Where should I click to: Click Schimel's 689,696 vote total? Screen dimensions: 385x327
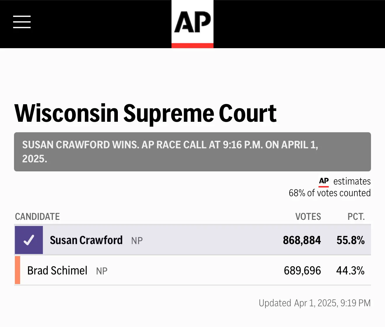point(302,271)
